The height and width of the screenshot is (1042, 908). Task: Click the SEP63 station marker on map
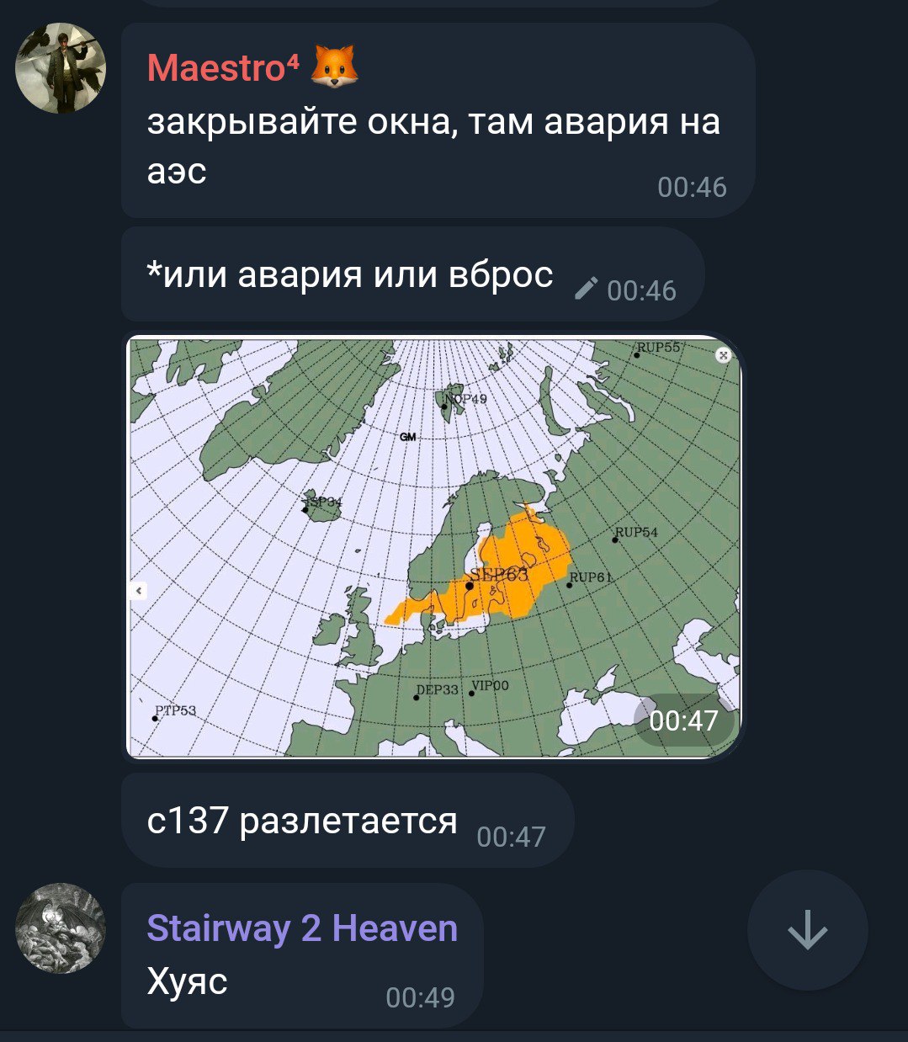pos(469,586)
